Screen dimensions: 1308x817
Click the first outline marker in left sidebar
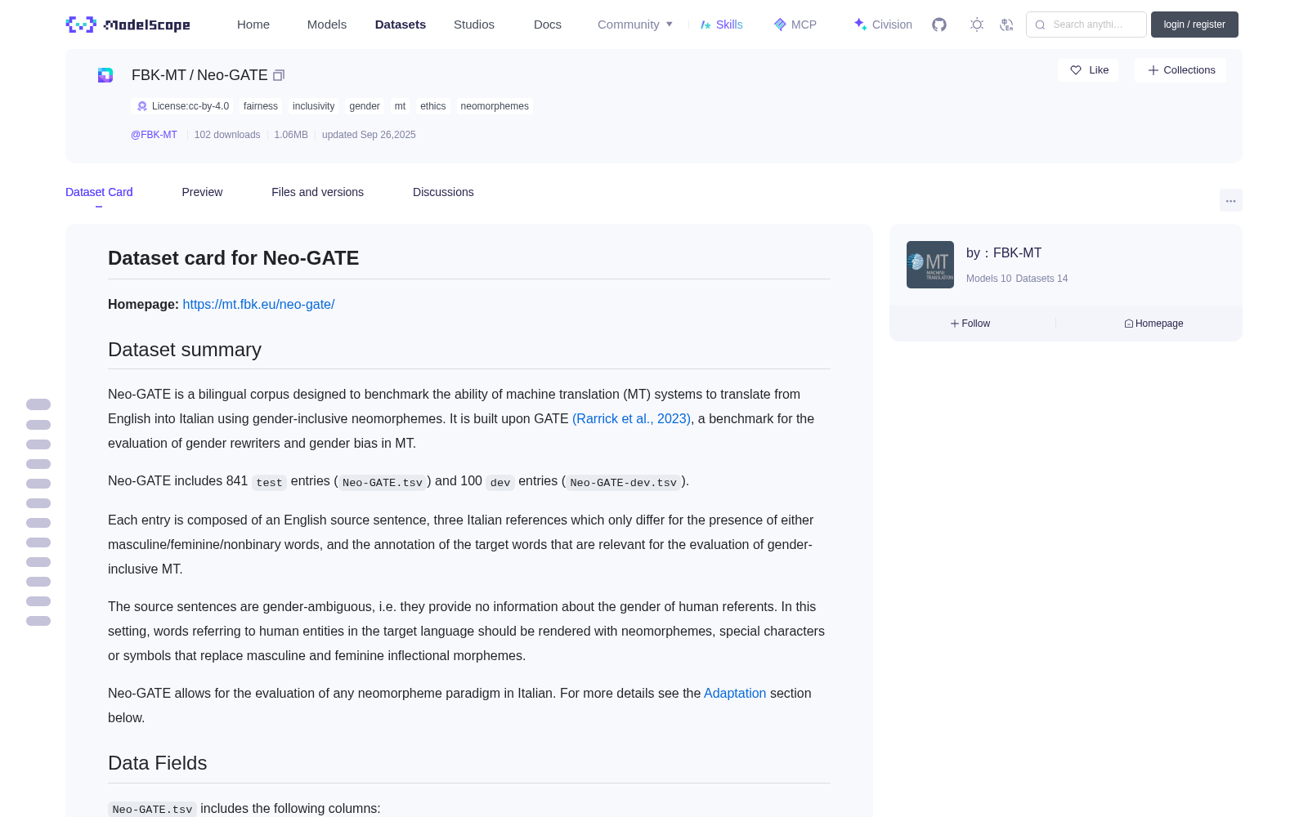(38, 404)
